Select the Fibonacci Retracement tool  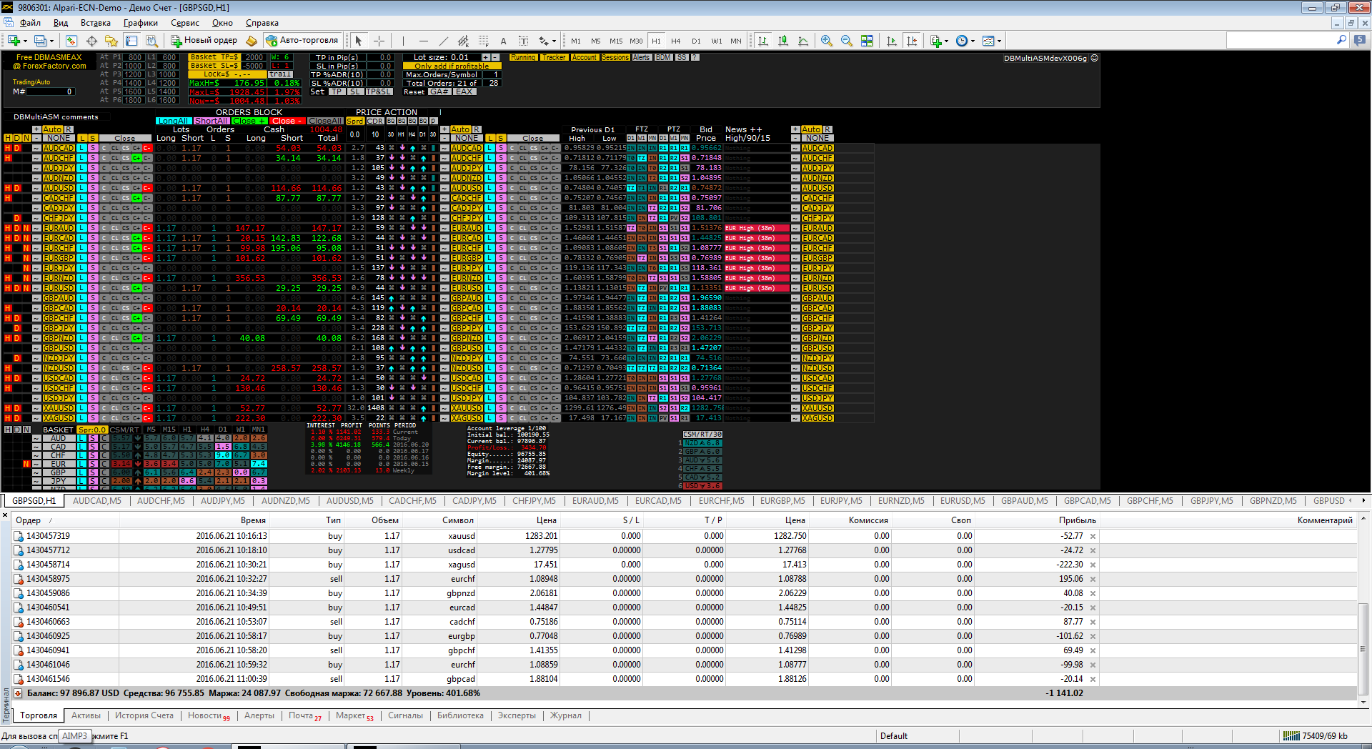483,41
